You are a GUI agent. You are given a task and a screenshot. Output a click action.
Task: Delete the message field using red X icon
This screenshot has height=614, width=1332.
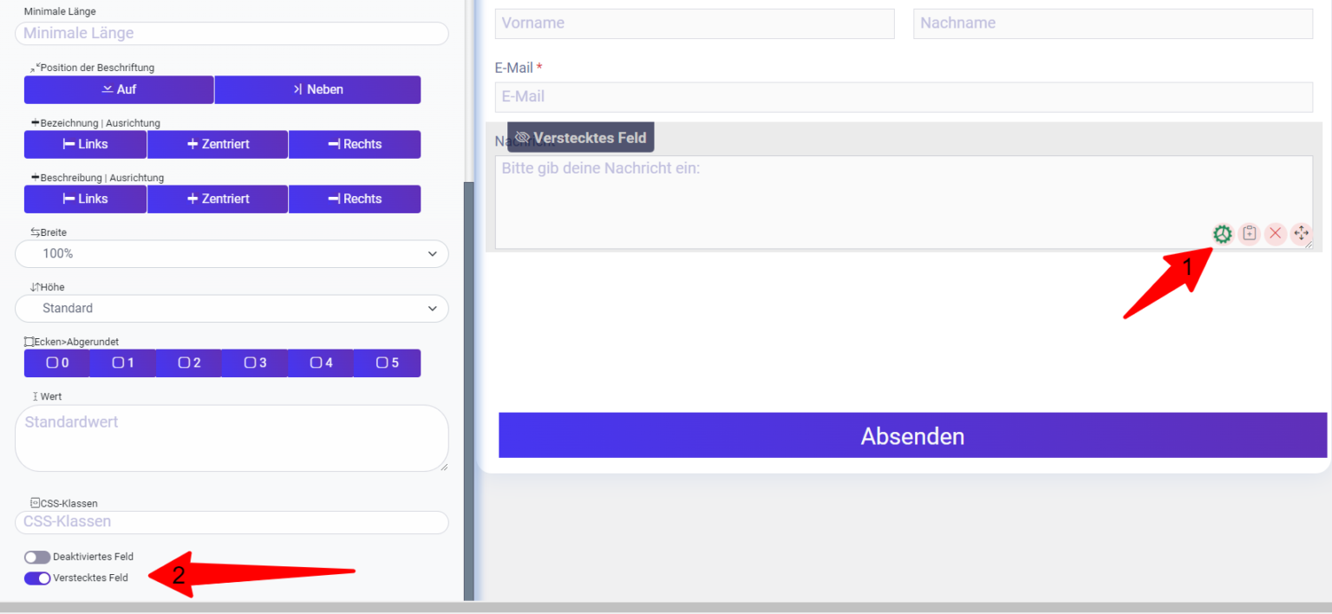click(1275, 233)
